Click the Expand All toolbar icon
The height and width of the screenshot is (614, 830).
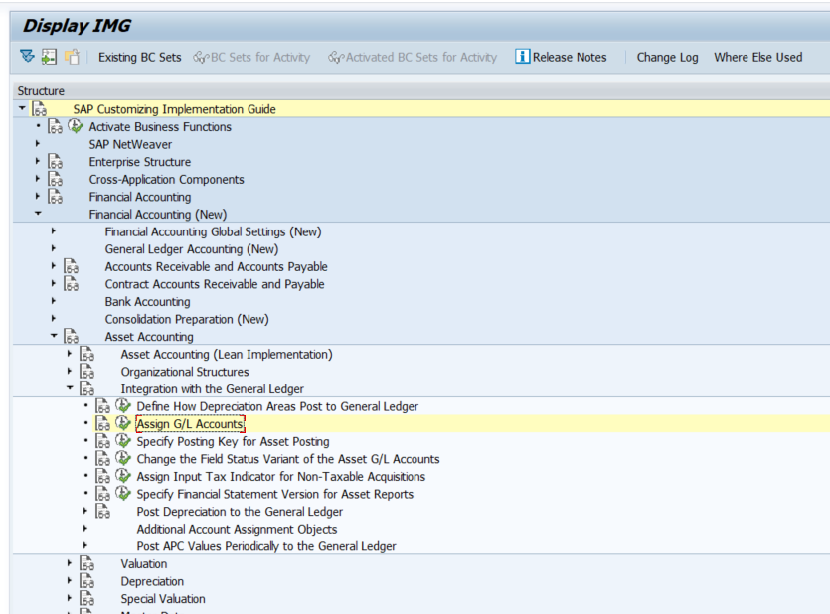(x=27, y=56)
